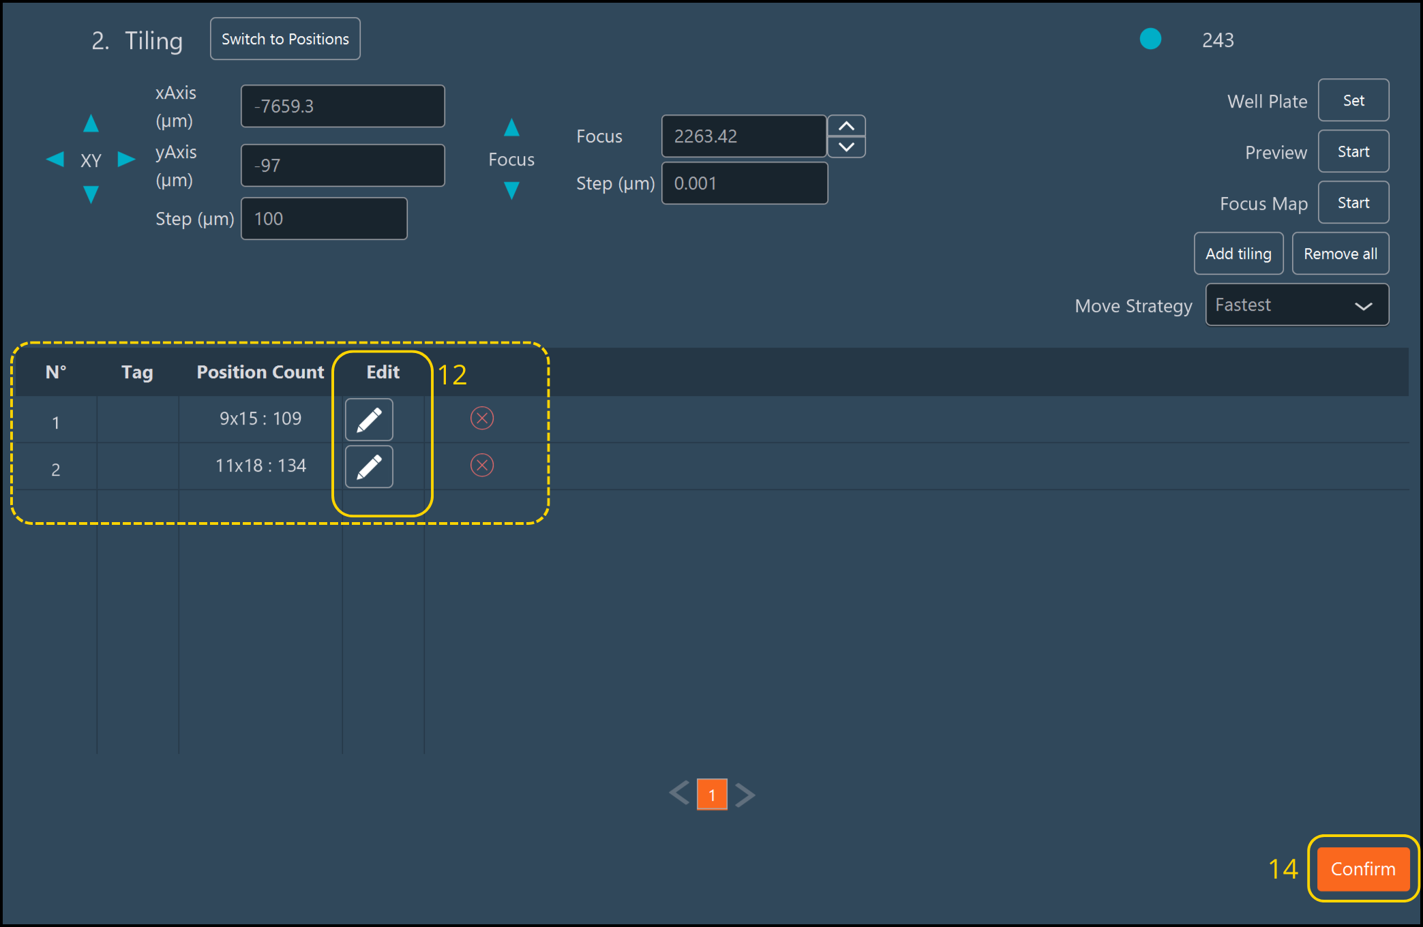The height and width of the screenshot is (927, 1423).
Task: Click the up XY navigation arrow
Action: 91,123
